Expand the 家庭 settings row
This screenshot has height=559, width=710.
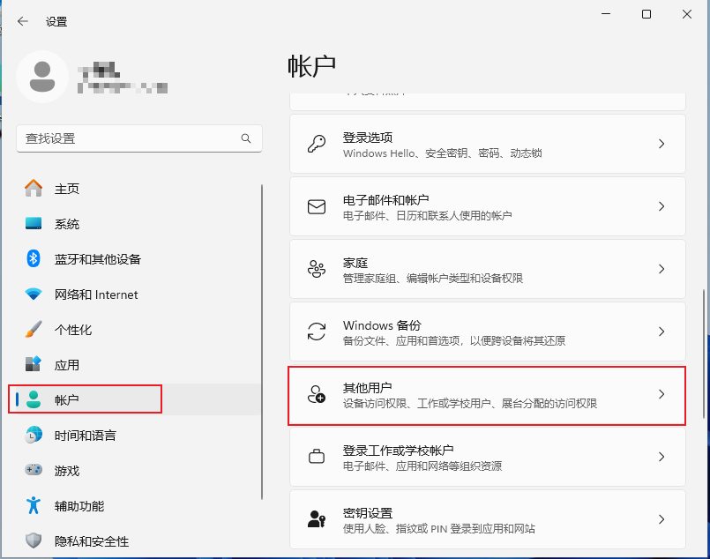661,269
